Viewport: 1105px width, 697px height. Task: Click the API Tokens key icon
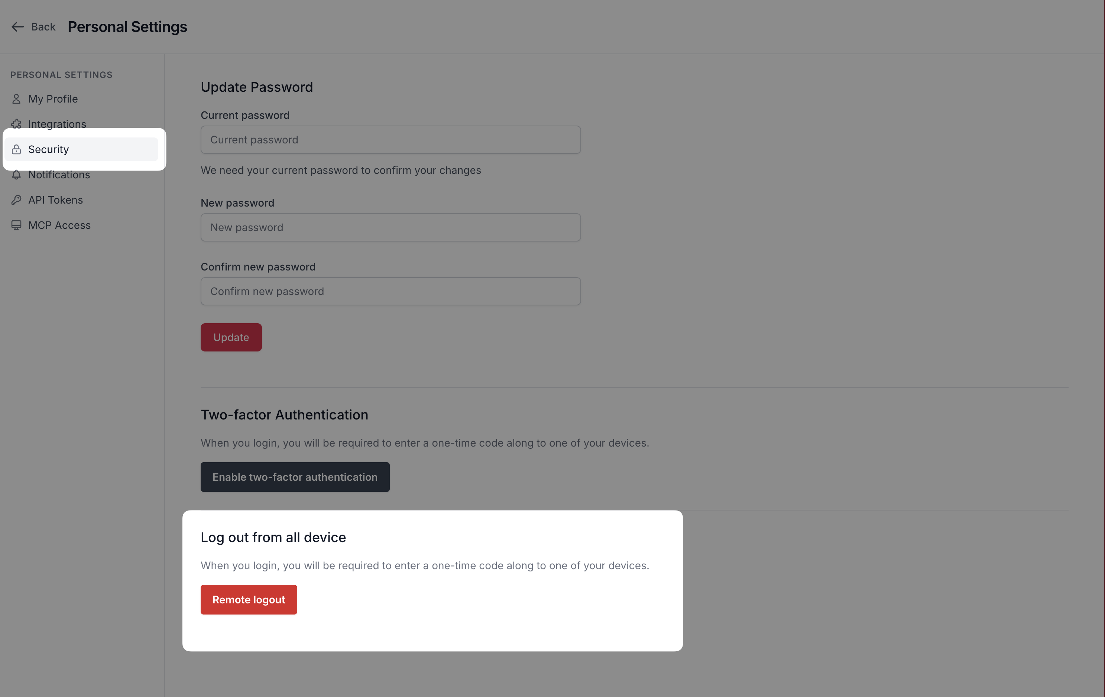pos(16,200)
